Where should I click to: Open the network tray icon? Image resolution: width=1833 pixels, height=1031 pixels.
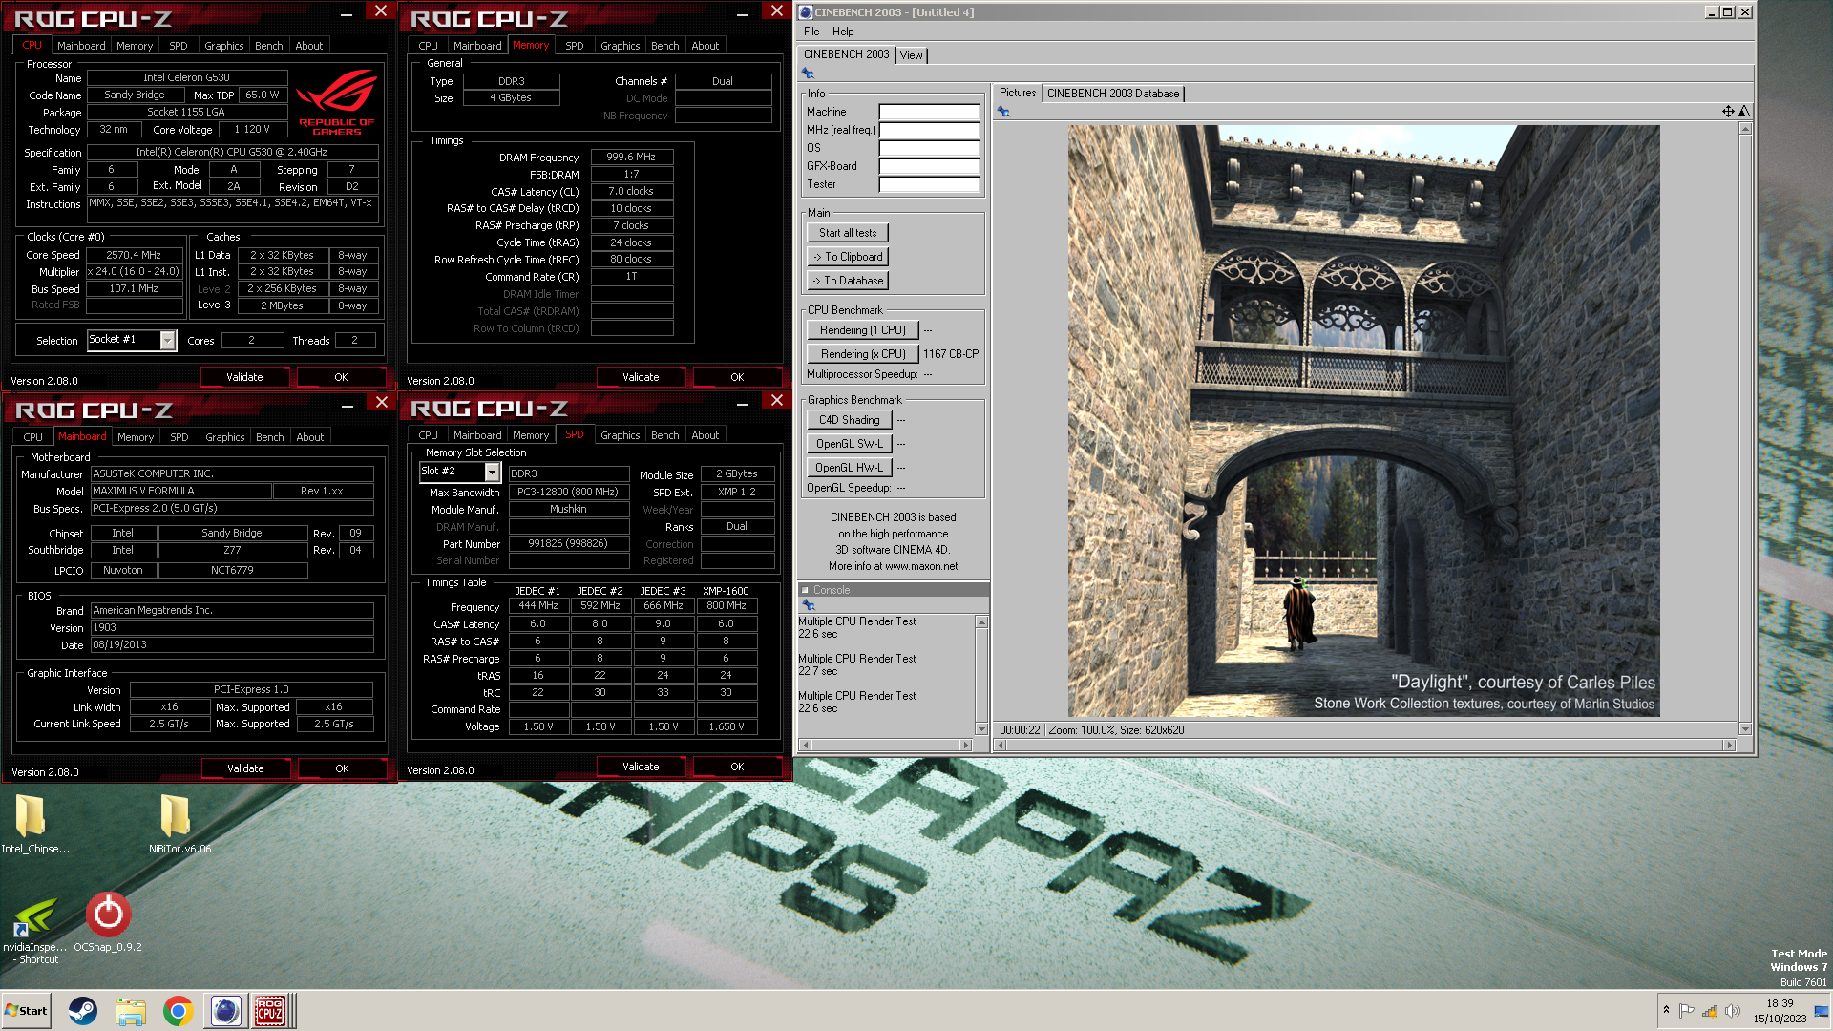click(1710, 1011)
